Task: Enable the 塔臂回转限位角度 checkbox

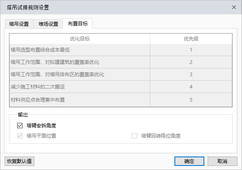Action: point(134,136)
